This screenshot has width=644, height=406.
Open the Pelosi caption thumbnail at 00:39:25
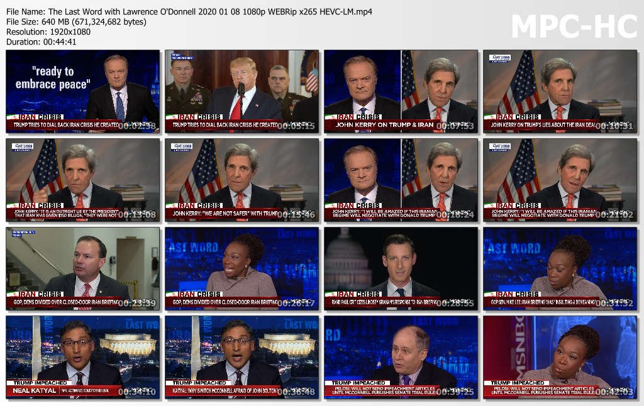tap(401, 357)
